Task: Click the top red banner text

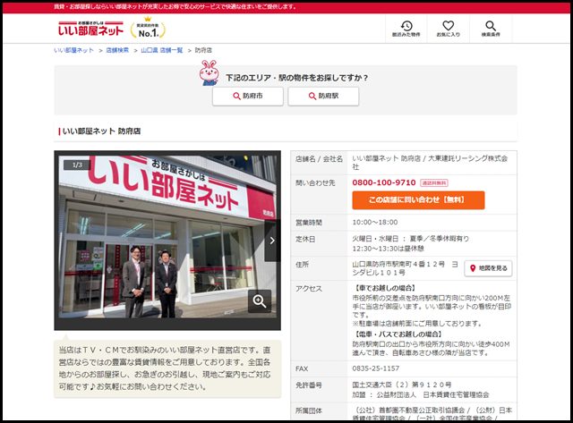Action: tap(175, 7)
